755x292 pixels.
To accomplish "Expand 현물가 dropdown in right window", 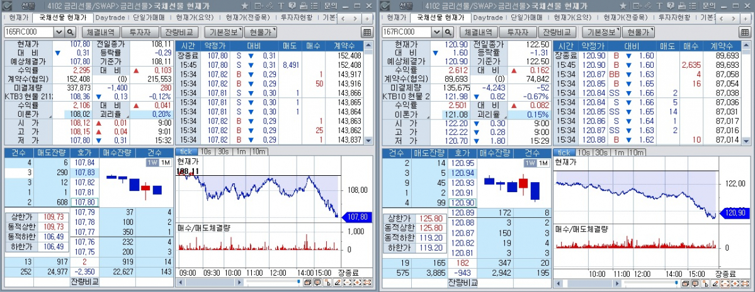I will click(x=639, y=32).
